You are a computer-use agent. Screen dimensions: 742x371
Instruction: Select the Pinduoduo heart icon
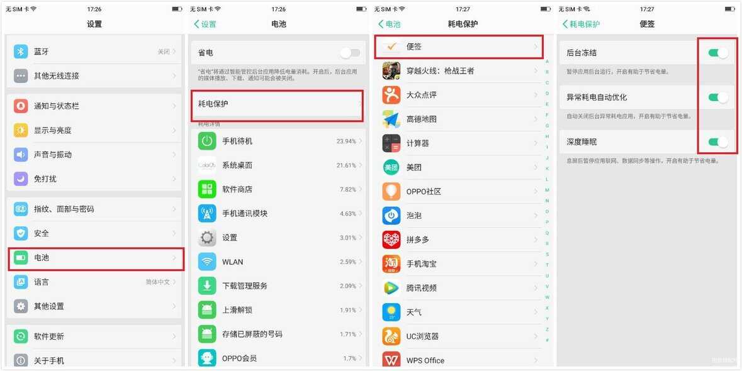391,240
